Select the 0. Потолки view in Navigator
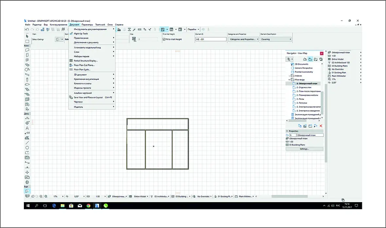Screen dimensions: 386x228 [x=302, y=103]
